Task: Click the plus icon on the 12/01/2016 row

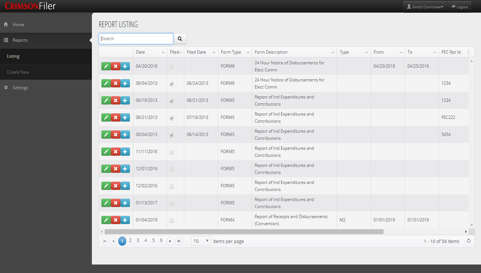Action: (x=125, y=169)
